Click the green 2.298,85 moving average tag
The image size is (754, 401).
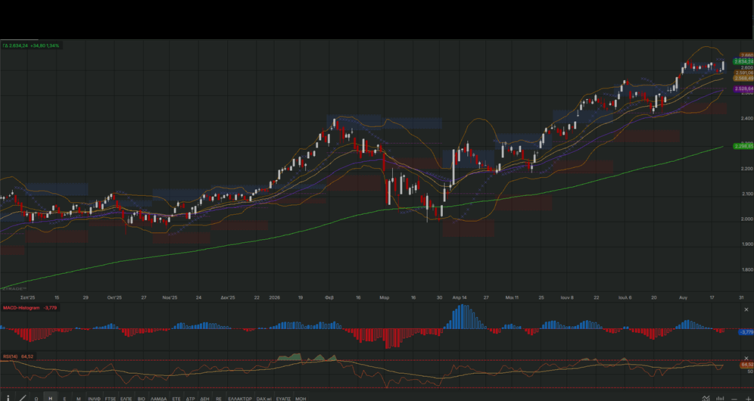tap(743, 146)
